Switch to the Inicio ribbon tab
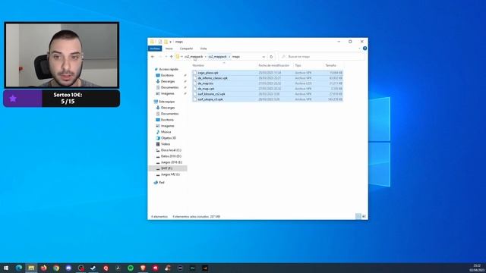The image size is (486, 273). tap(169, 49)
